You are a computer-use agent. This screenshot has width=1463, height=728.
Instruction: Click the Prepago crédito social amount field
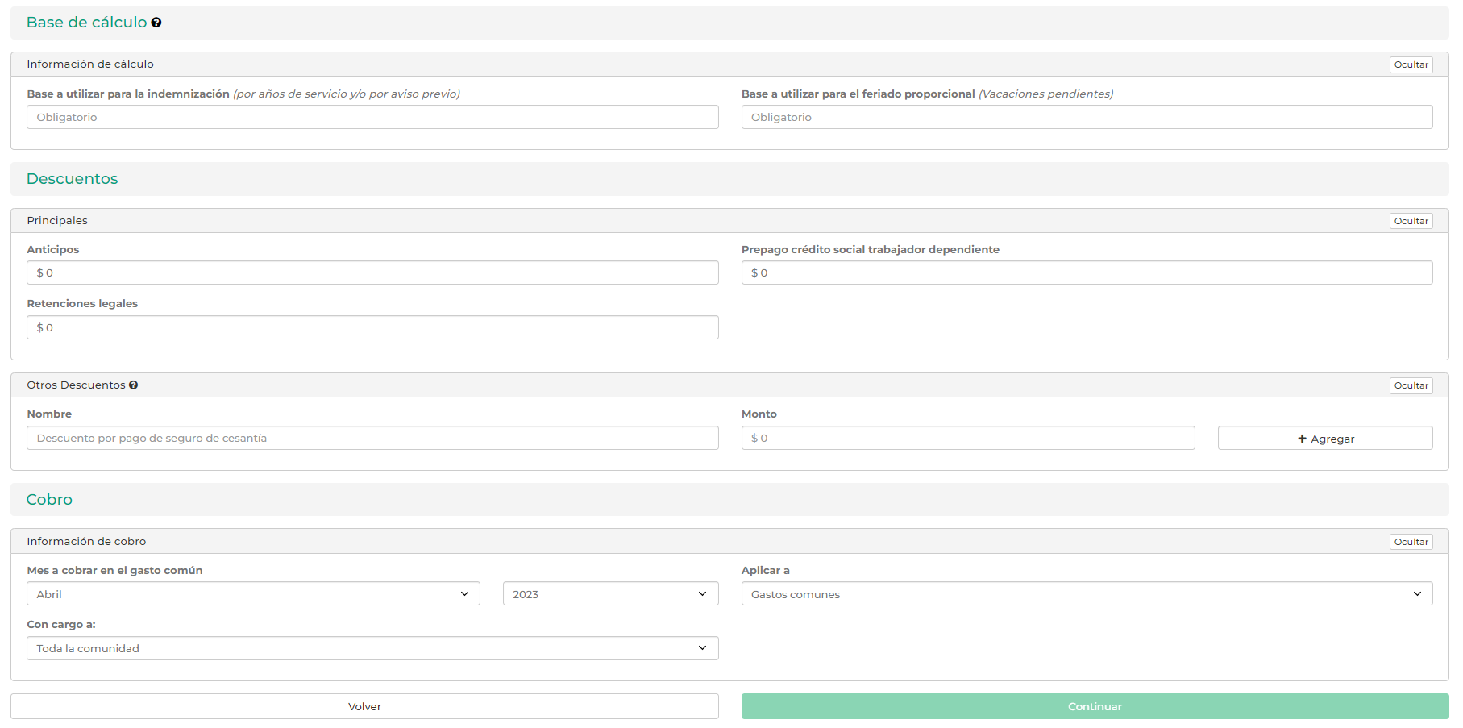click(1087, 273)
